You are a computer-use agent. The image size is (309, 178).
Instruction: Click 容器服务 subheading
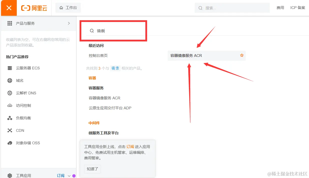[x=96, y=88]
